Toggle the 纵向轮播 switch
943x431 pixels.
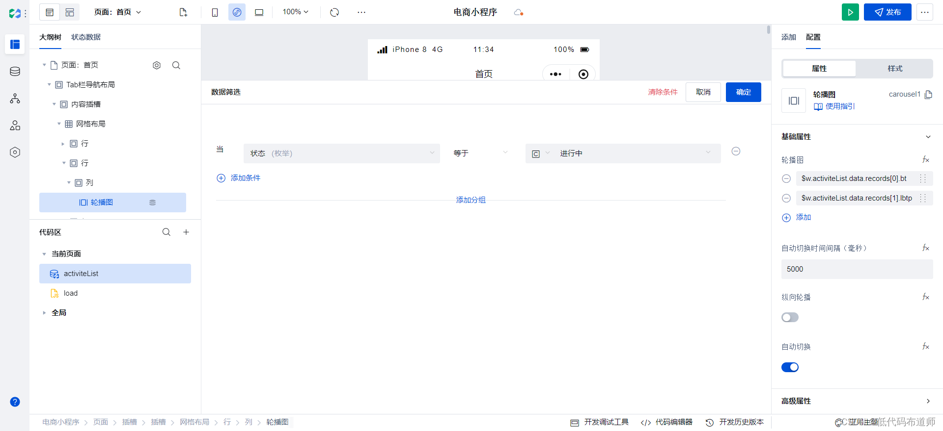pyautogui.click(x=790, y=318)
